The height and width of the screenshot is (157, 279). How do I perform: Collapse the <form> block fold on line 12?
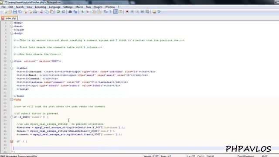point(12,61)
